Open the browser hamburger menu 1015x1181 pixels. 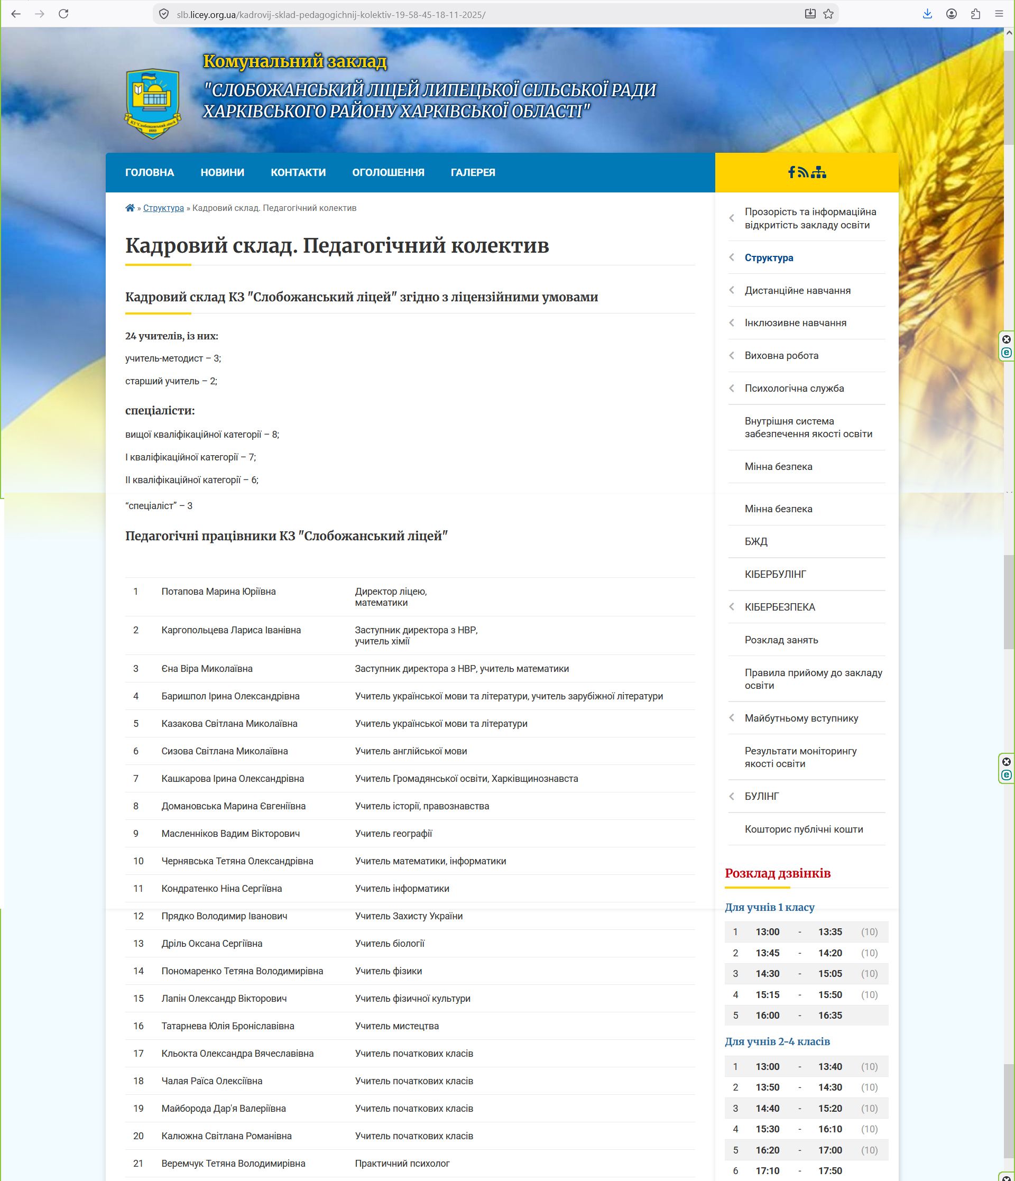999,14
